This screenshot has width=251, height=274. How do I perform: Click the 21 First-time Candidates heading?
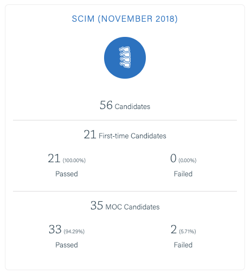tap(125, 135)
